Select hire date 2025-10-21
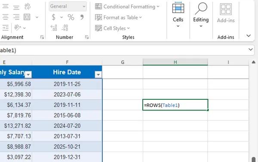Screen dimensions: 258x162 (67, 147)
